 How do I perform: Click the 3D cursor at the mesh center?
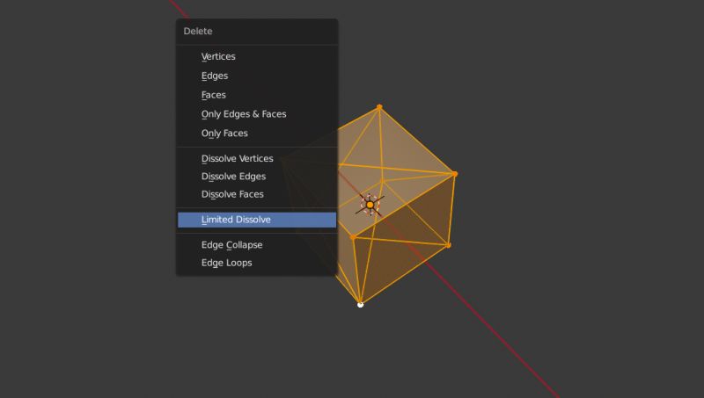pyautogui.click(x=370, y=205)
